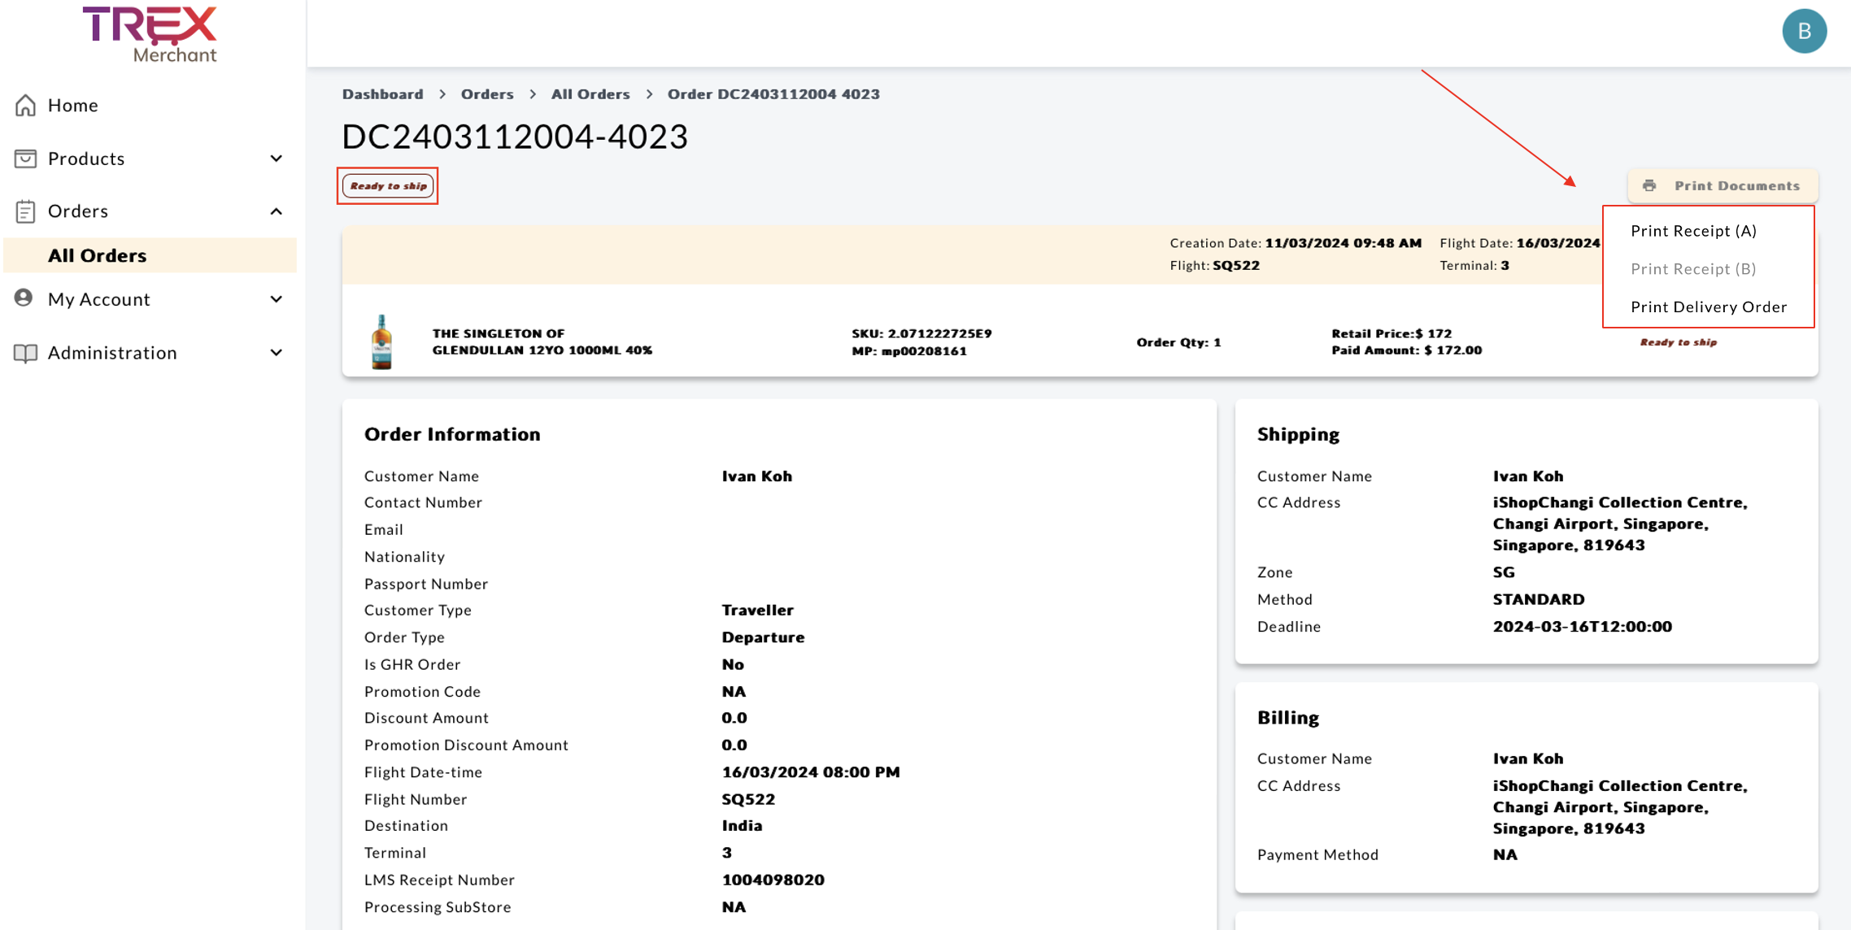Click the Singleton whisky bottle thumbnail
1851x930 pixels.
(381, 342)
